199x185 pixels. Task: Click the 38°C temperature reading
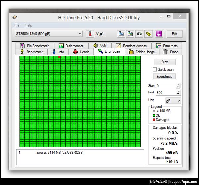(x=99, y=34)
